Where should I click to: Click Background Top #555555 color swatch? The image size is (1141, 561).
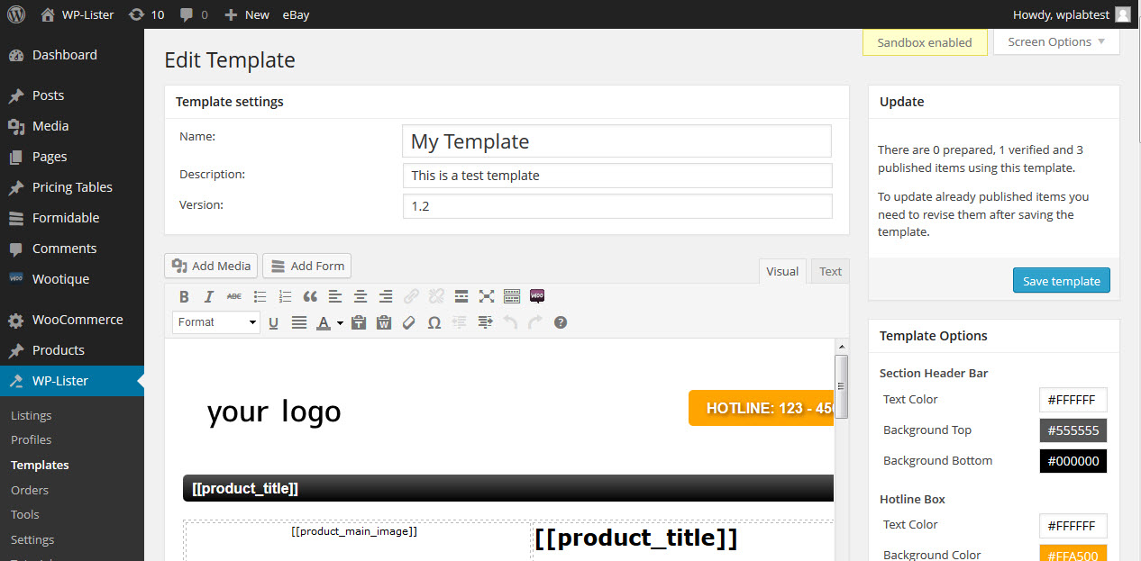[1073, 430]
